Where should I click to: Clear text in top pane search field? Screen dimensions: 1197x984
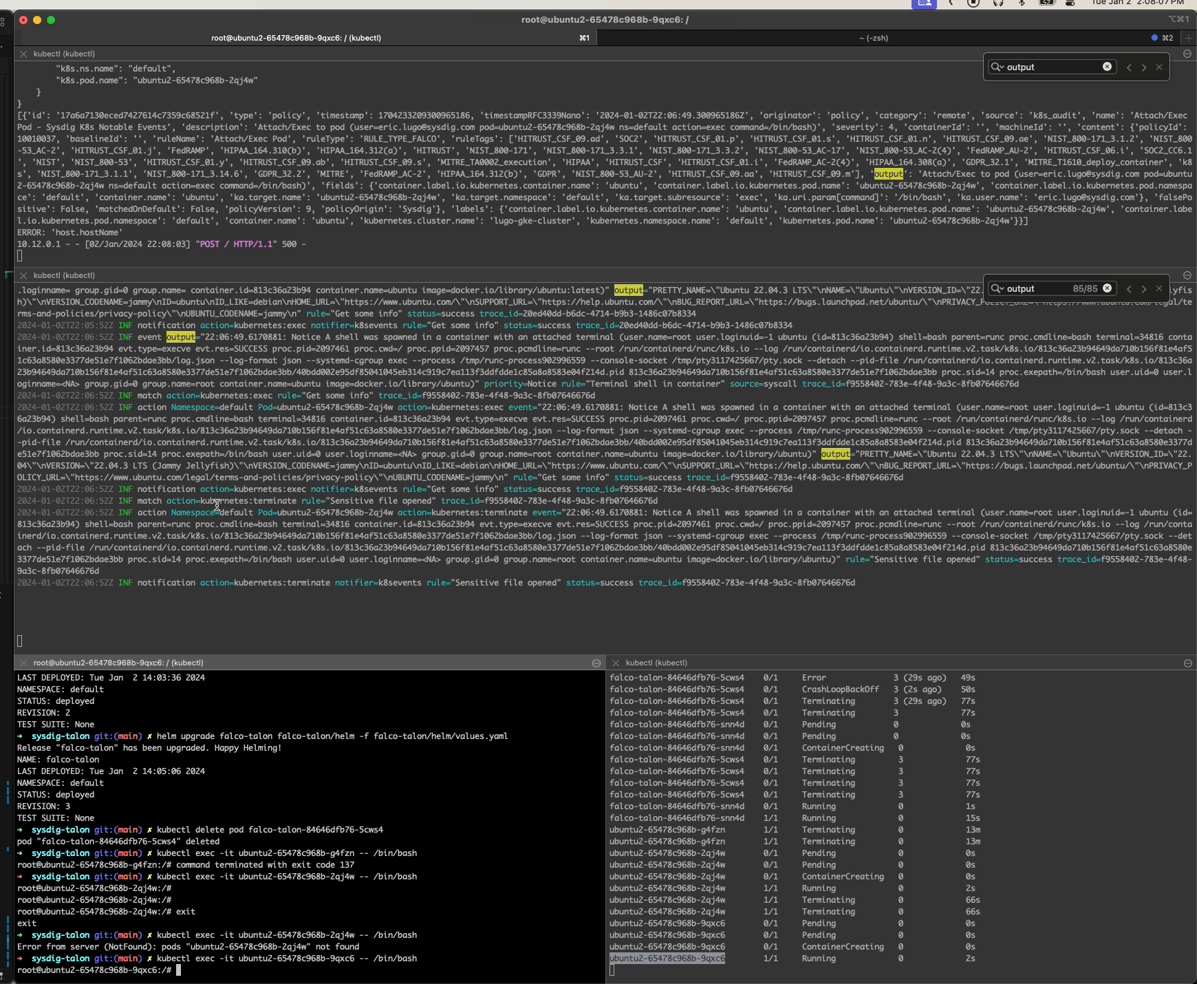(x=1107, y=67)
